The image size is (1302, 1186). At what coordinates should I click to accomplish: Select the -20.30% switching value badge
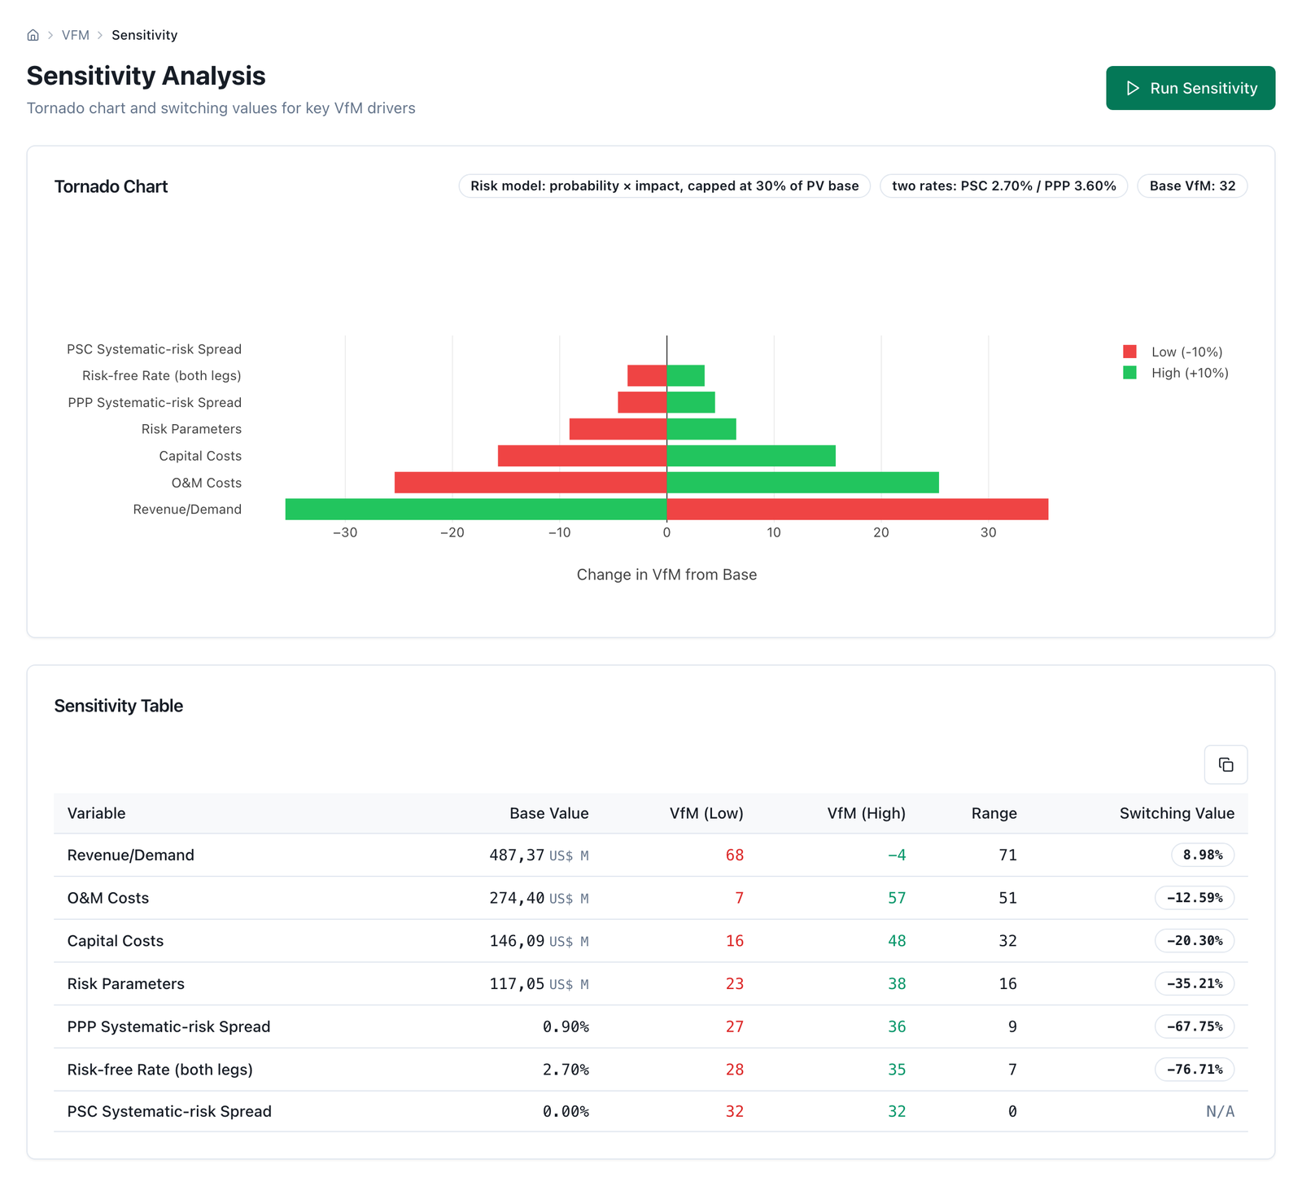point(1195,941)
